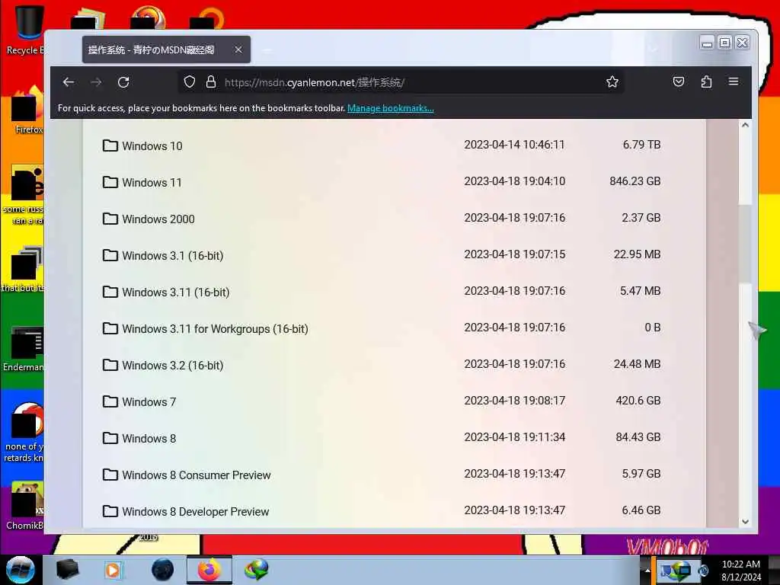Click the folder icon beside Windows 7
The width and height of the screenshot is (780, 585).
(110, 401)
